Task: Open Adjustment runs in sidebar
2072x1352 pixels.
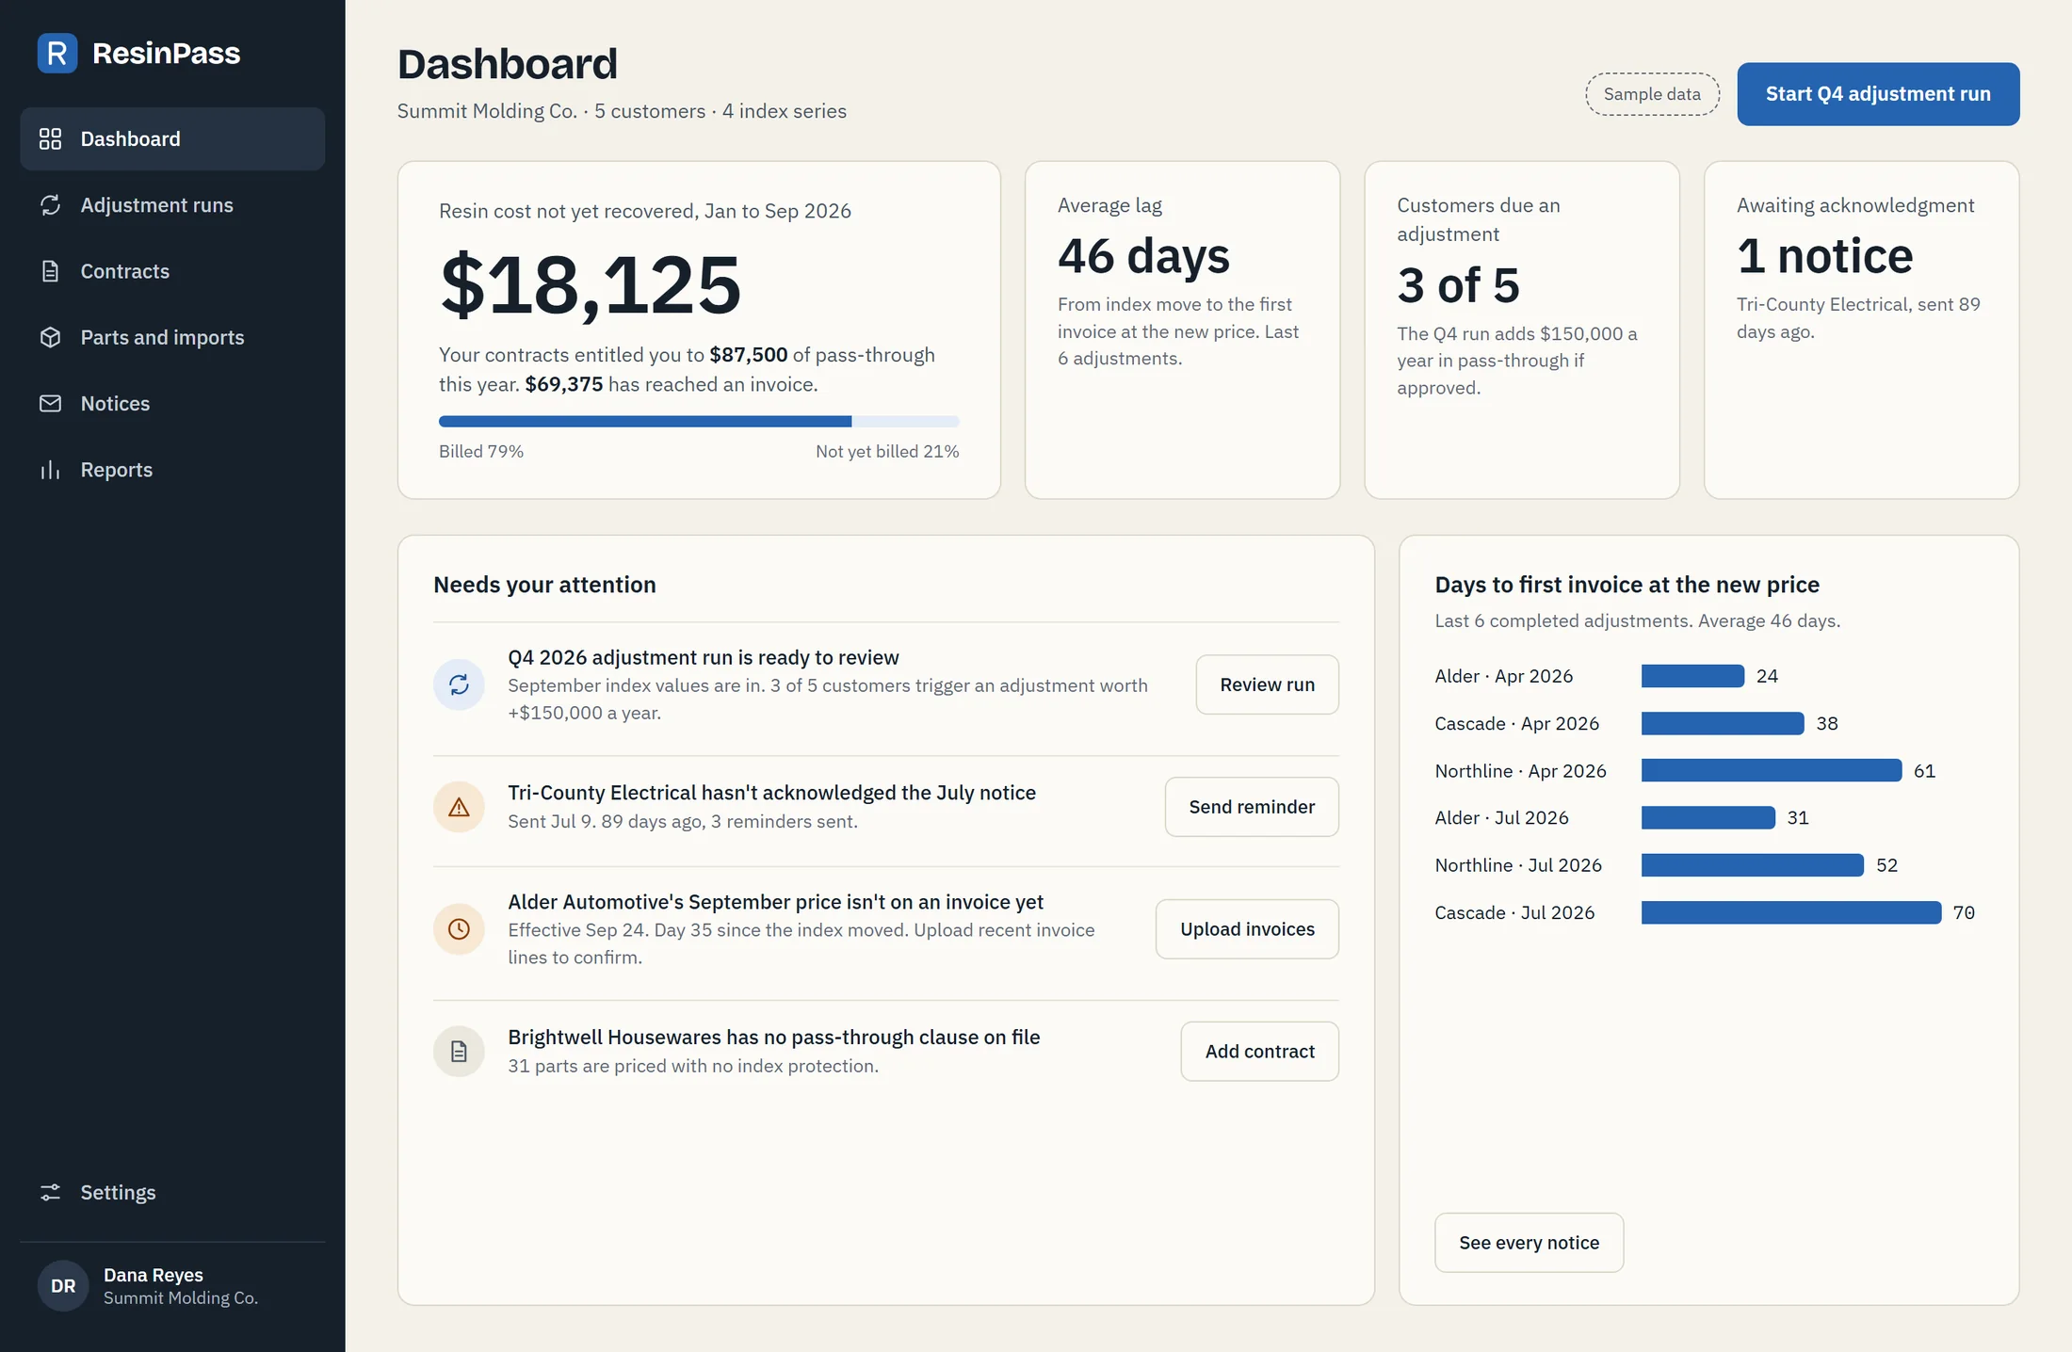Action: (172, 205)
